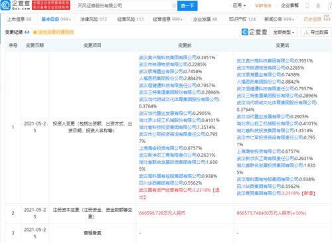Screen dimensions: 332x243
Task: Open 人福医药集团 2.8842% link in 变更后
Action: [x=259, y=82]
